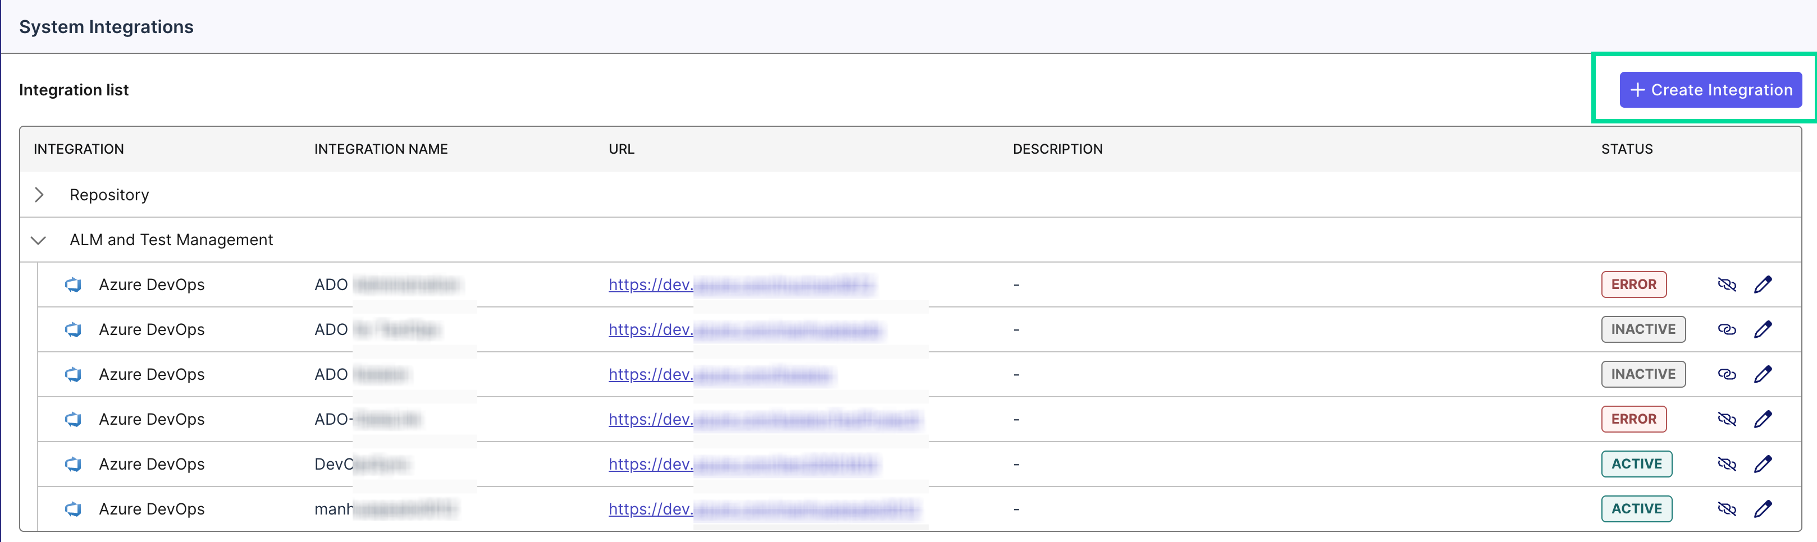Click the ACTIVE badge in DevC row

(x=1636, y=464)
